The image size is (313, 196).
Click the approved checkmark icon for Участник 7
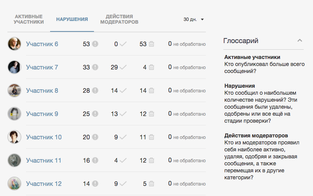click(x=123, y=68)
